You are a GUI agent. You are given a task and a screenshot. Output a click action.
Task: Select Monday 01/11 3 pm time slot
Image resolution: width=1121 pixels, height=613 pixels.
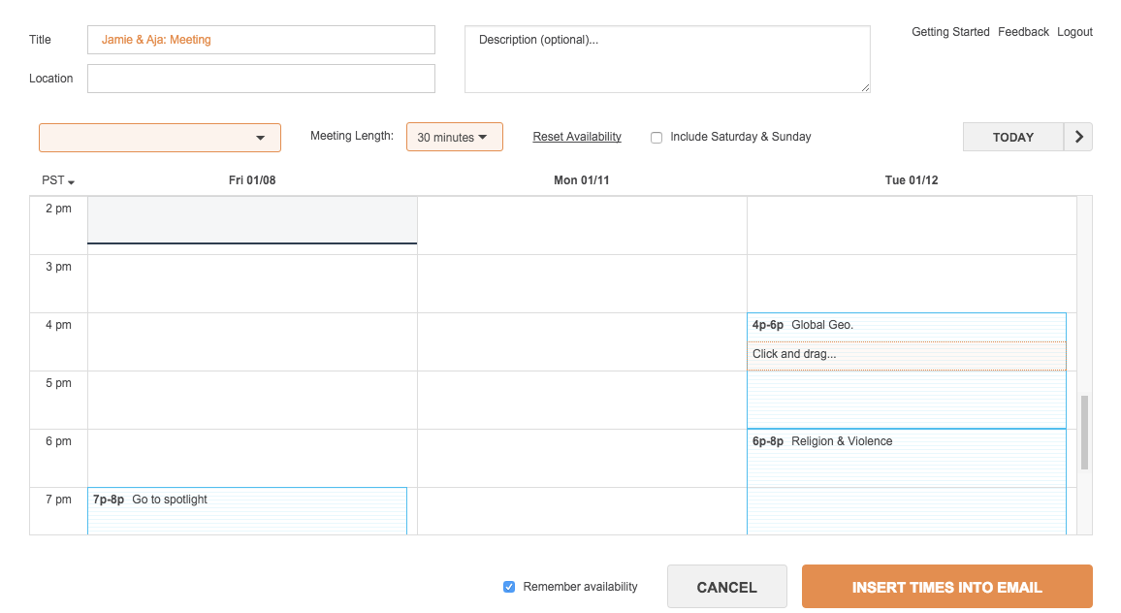point(582,283)
